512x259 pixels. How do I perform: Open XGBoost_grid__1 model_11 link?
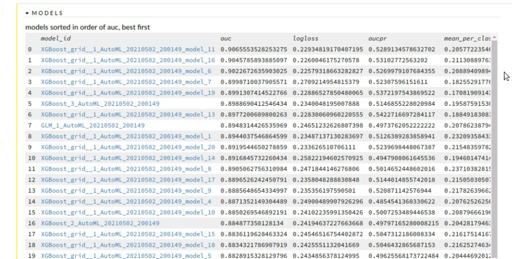128,50
